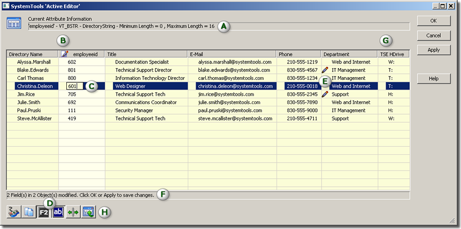Click the Title column header

pos(146,54)
